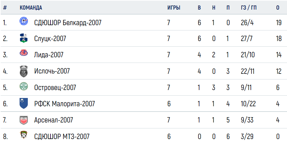287x143 pixels.
Task: Click the Лида-2007 team logo
Action: (x=24, y=53)
